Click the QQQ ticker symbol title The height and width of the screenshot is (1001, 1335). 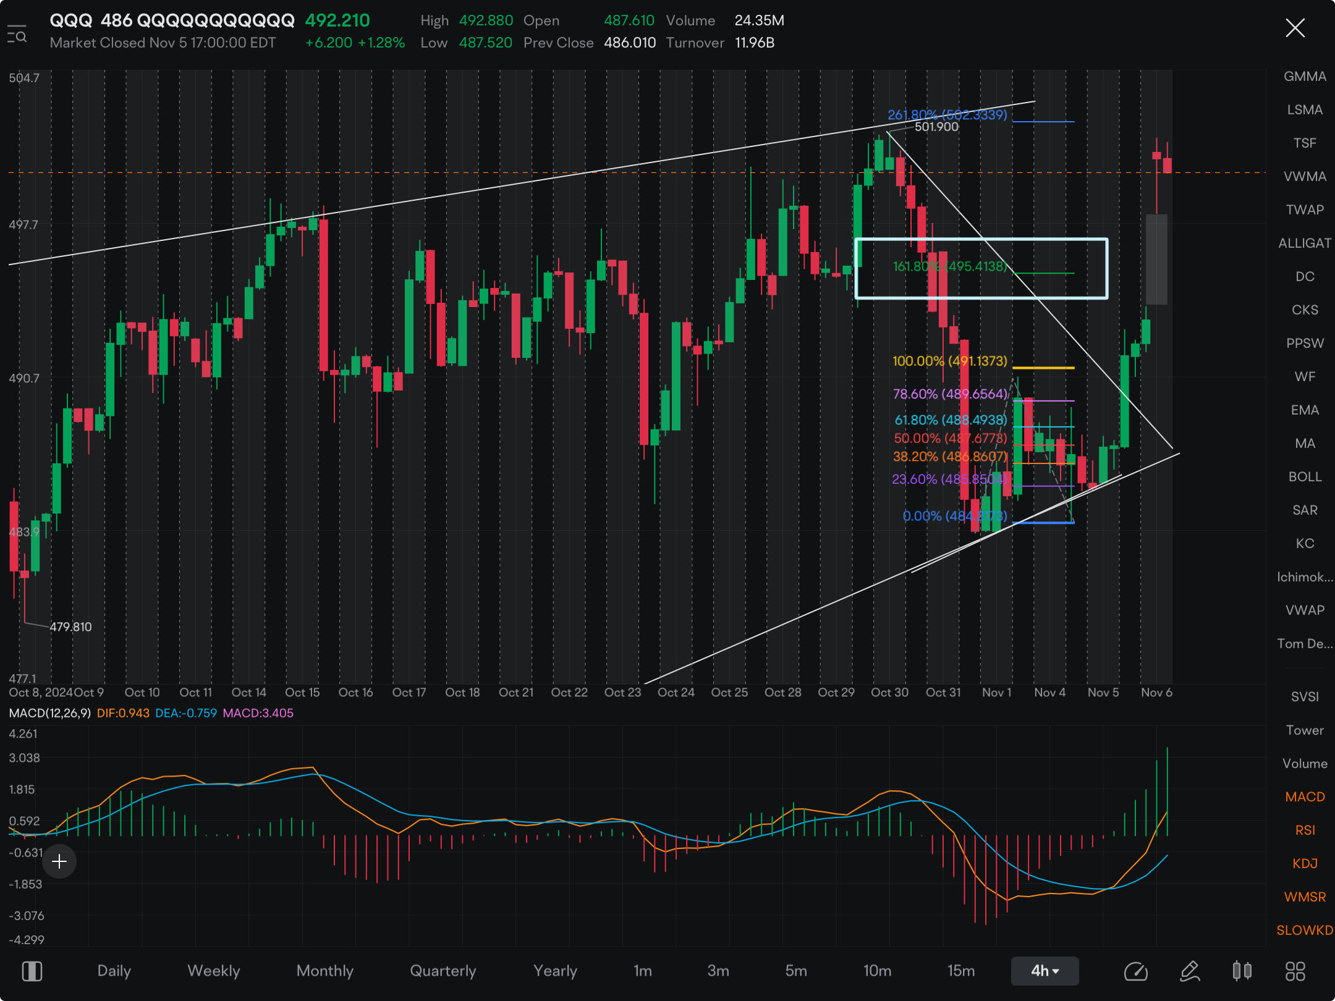[70, 20]
